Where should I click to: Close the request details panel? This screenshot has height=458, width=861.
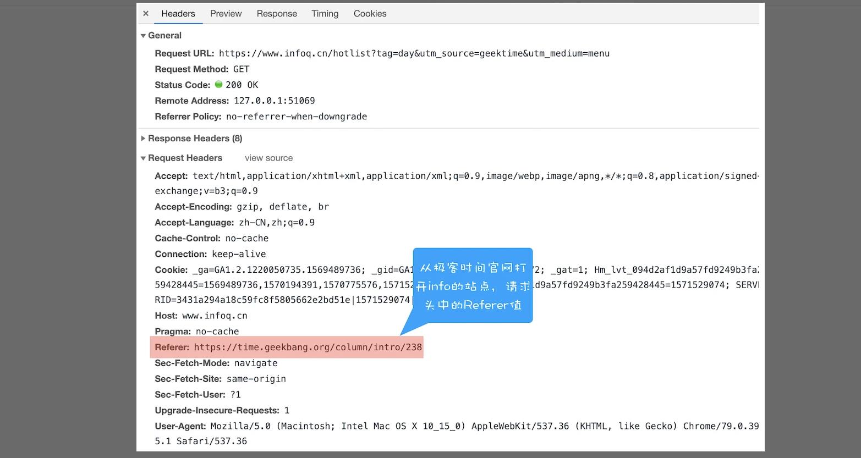pyautogui.click(x=146, y=14)
